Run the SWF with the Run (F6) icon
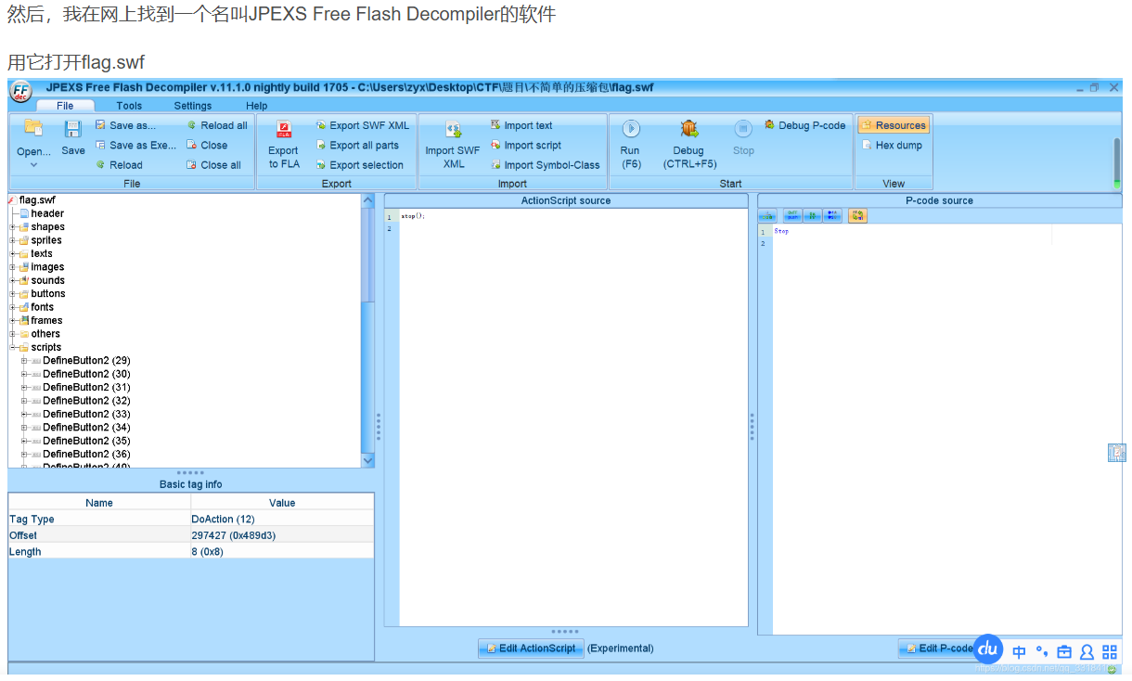 click(631, 129)
